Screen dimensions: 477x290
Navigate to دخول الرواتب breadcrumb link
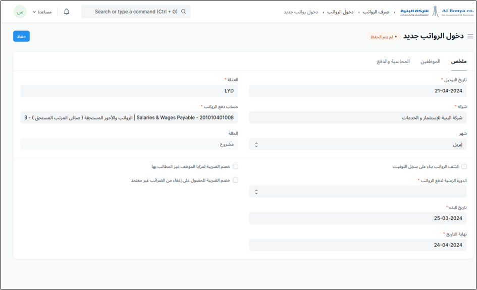342,12
